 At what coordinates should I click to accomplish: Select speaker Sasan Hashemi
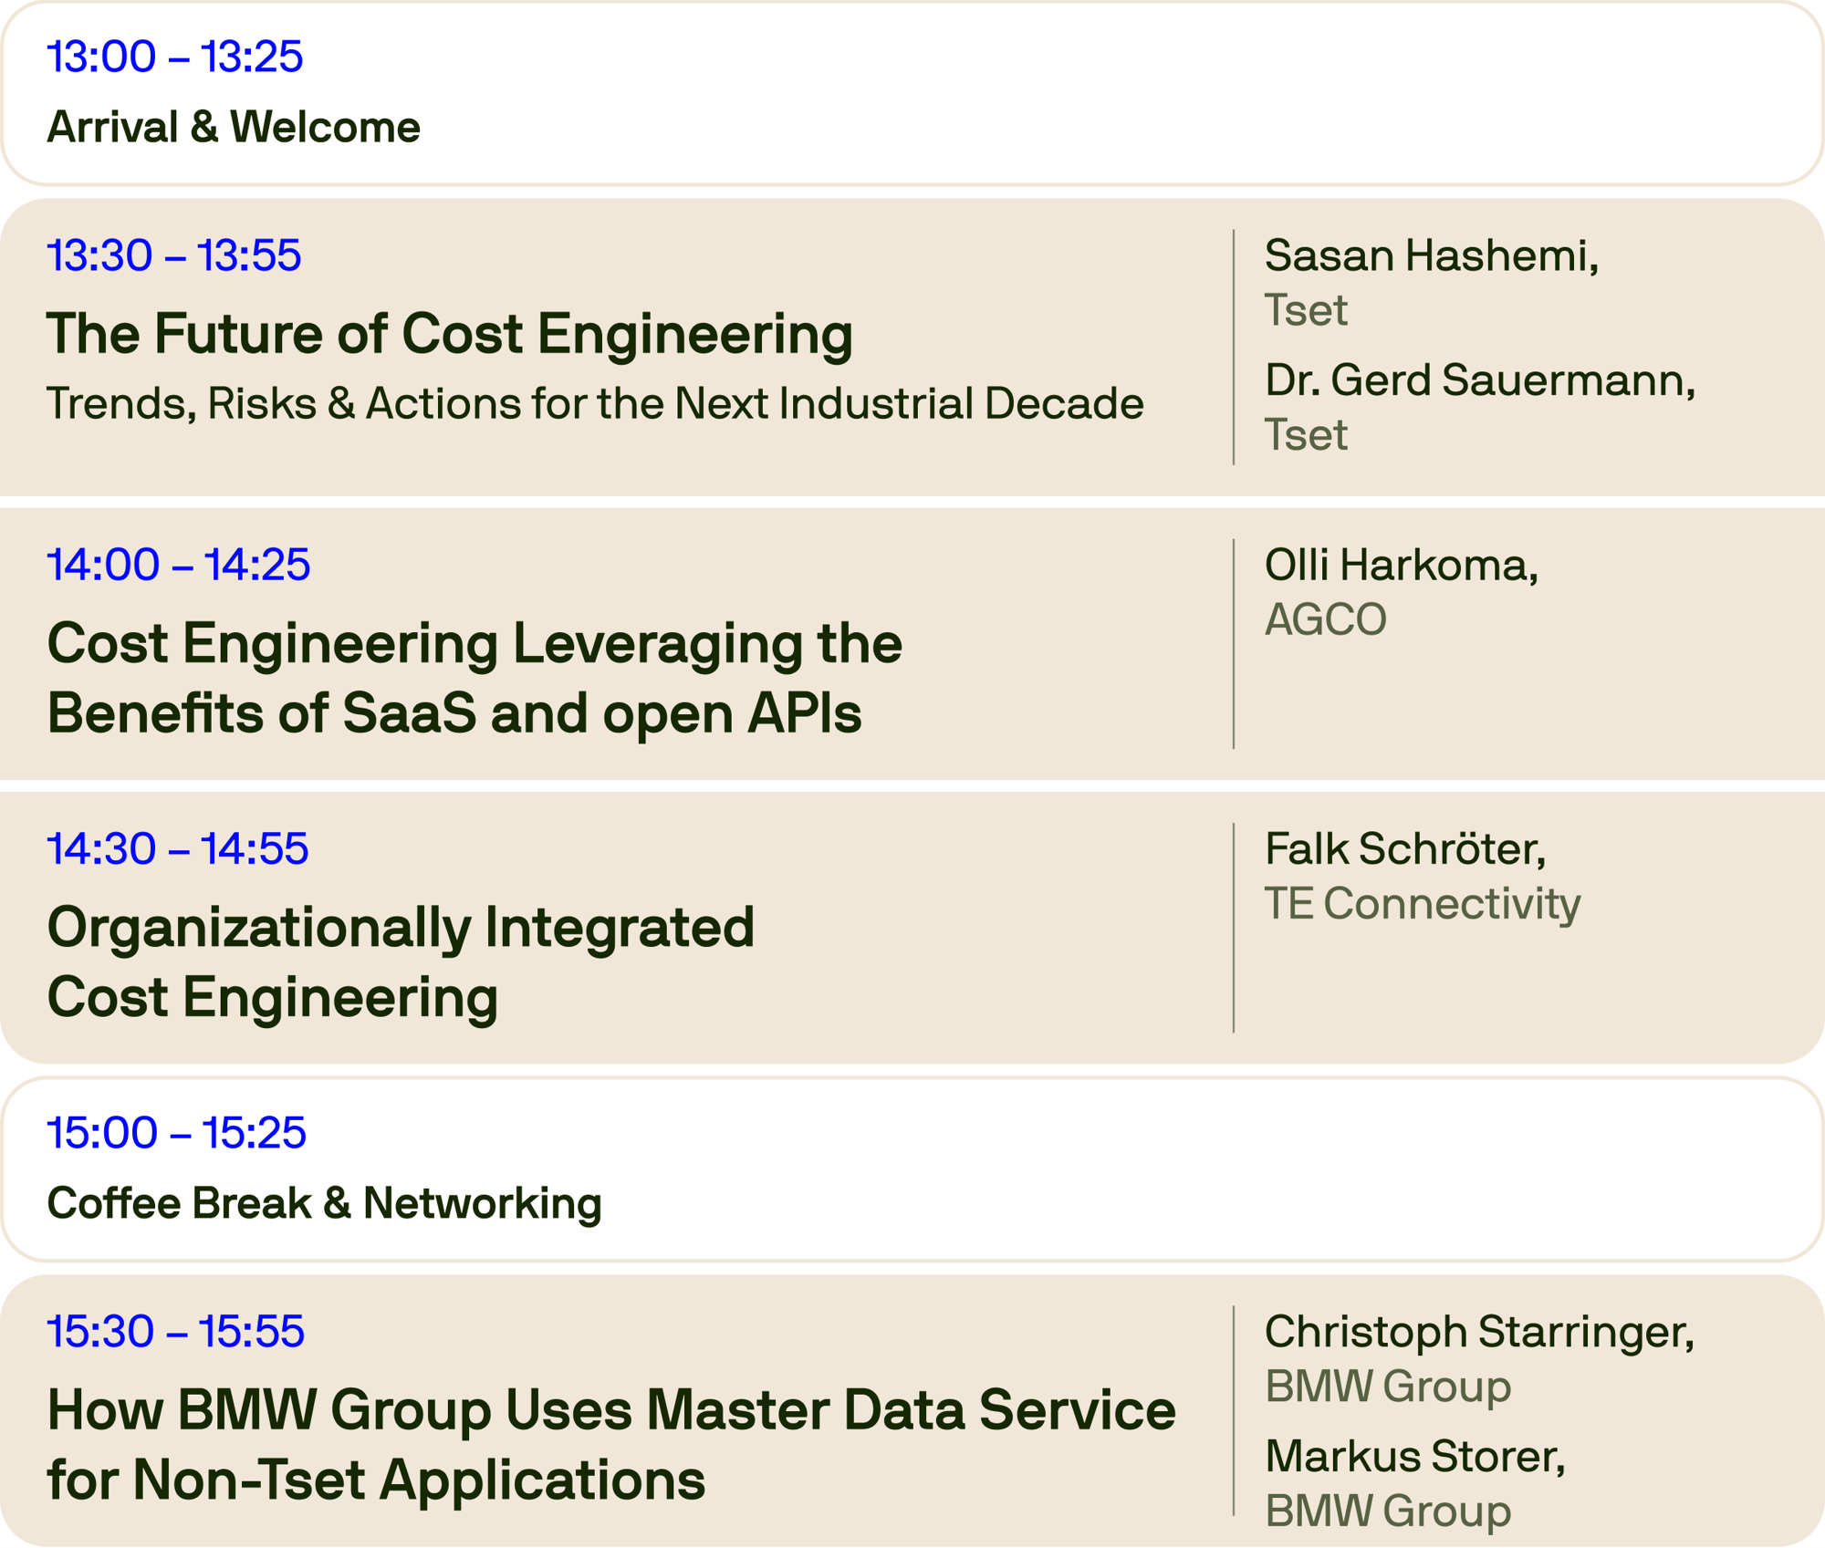[x=1431, y=255]
